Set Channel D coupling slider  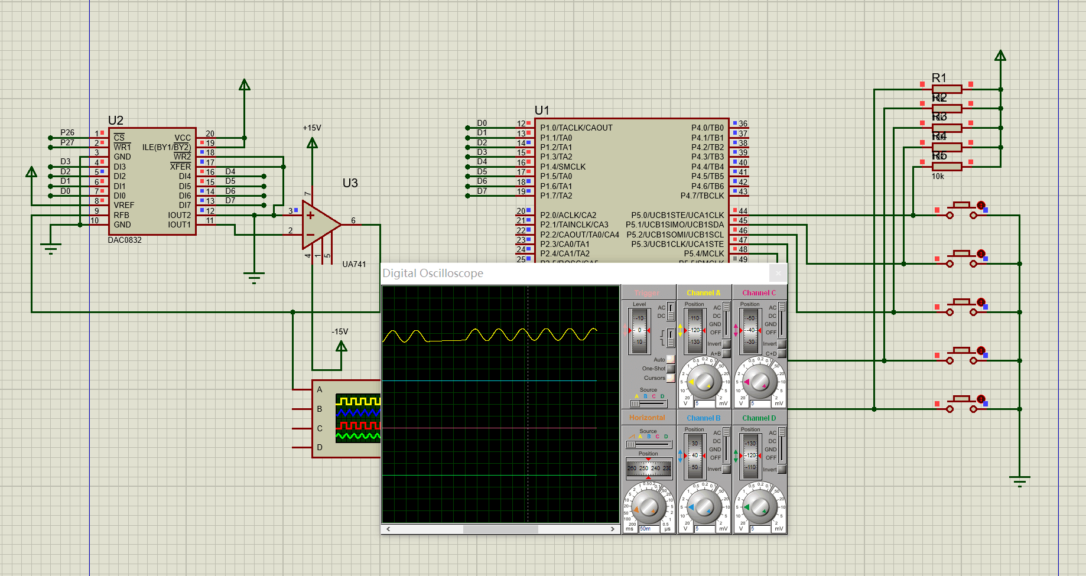point(782,445)
